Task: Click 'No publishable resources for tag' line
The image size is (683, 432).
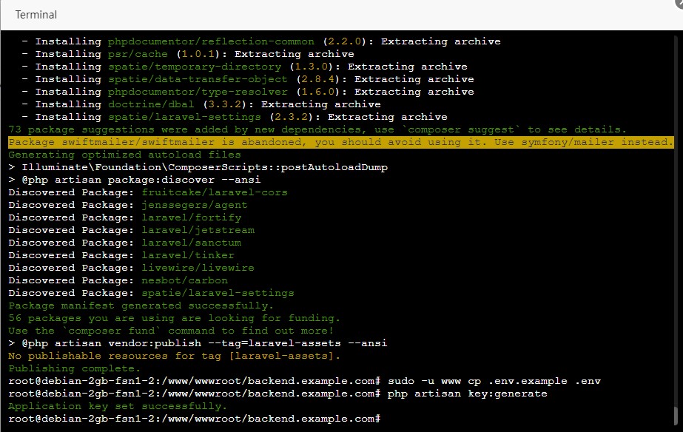Action: 174,356
